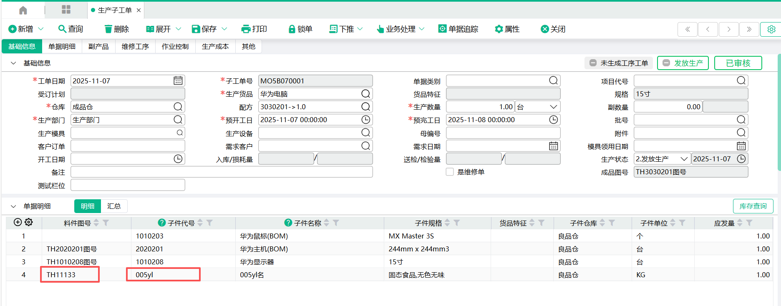This screenshot has width=781, height=306.
Task: Collapse the basic information section
Action: (x=13, y=63)
